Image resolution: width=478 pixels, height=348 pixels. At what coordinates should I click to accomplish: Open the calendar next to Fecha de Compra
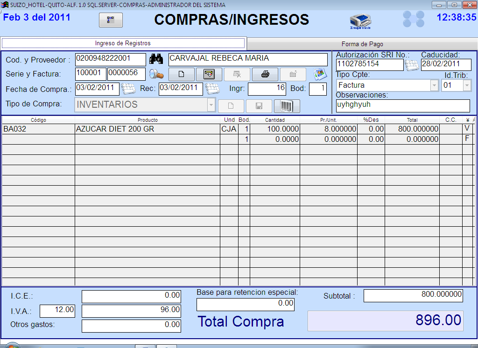(x=128, y=88)
